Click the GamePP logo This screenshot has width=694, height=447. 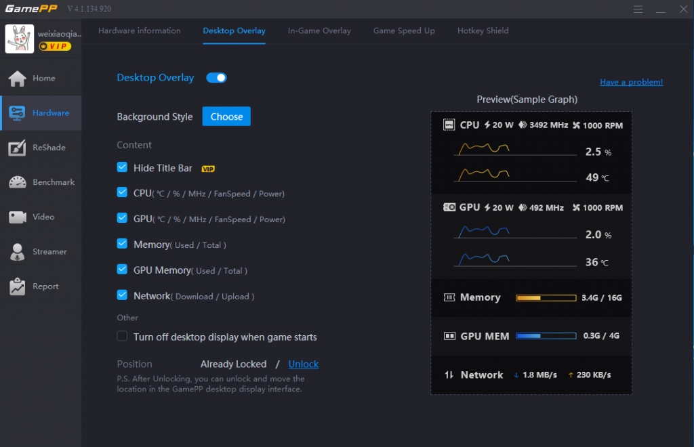tap(31, 8)
